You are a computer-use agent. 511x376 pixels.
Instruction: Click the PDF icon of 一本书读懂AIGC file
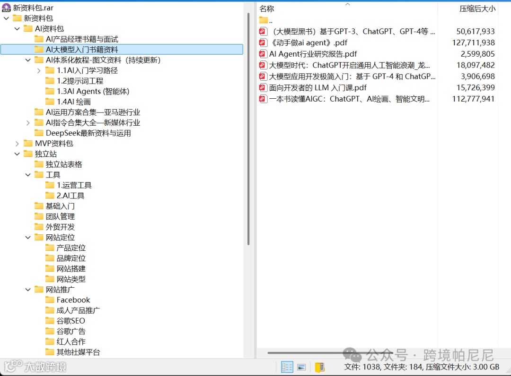pos(263,99)
